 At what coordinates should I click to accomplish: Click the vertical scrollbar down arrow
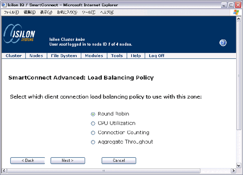(239, 166)
